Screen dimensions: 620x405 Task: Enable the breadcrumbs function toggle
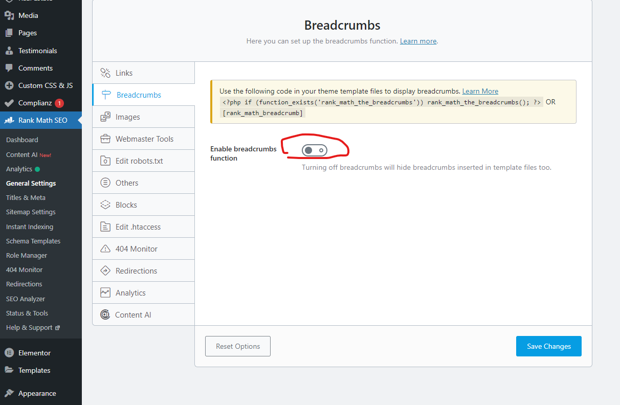click(314, 150)
